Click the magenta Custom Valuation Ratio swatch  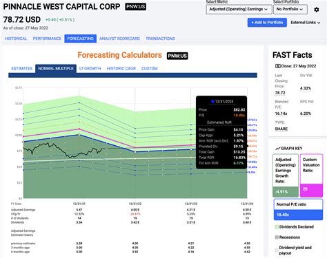click(x=311, y=190)
